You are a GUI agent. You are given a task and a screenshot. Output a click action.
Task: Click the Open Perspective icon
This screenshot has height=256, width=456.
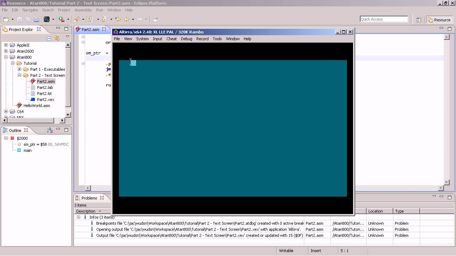(419, 20)
